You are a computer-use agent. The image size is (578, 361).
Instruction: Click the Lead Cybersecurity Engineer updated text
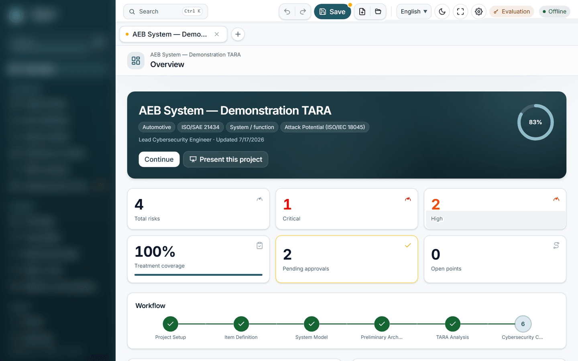click(201, 140)
